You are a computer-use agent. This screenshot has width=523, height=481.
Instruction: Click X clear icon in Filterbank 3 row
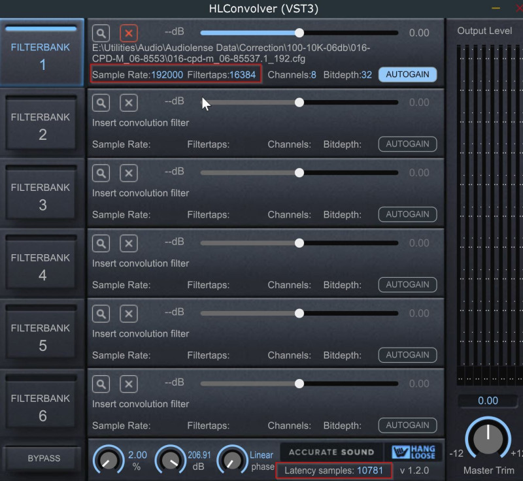[129, 173]
